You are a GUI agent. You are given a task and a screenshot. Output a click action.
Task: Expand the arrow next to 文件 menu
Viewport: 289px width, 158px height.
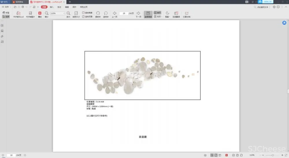(10, 7)
